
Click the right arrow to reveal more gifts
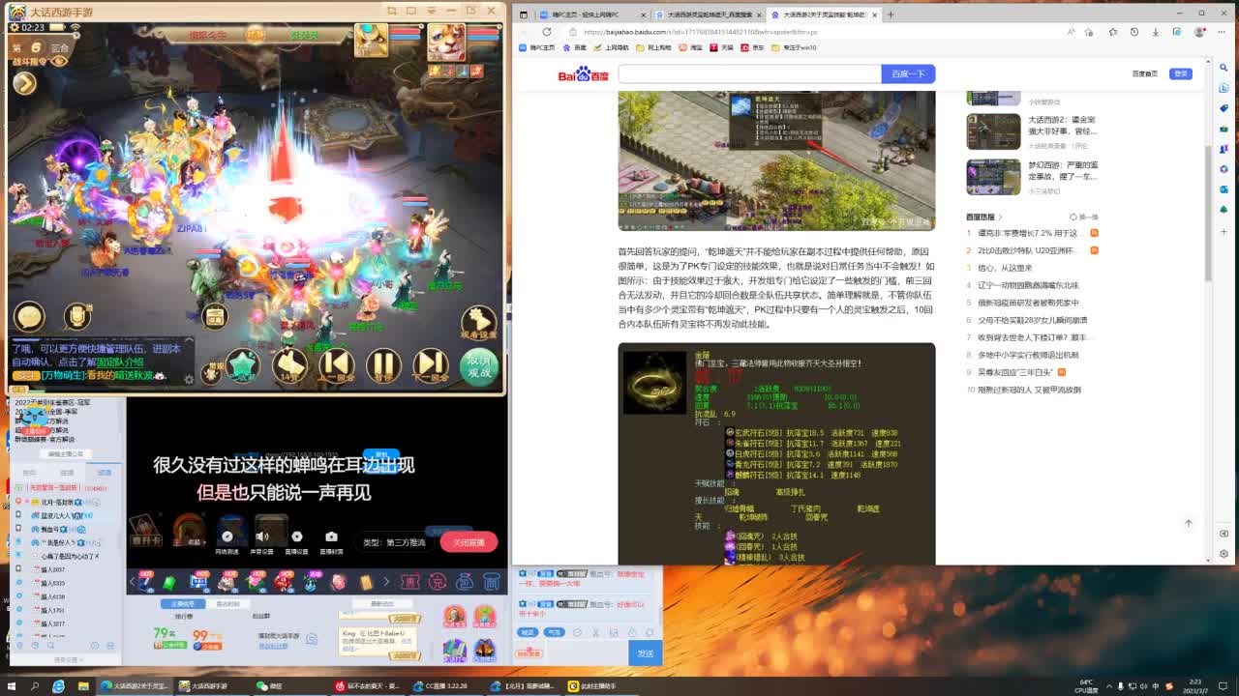point(386,581)
